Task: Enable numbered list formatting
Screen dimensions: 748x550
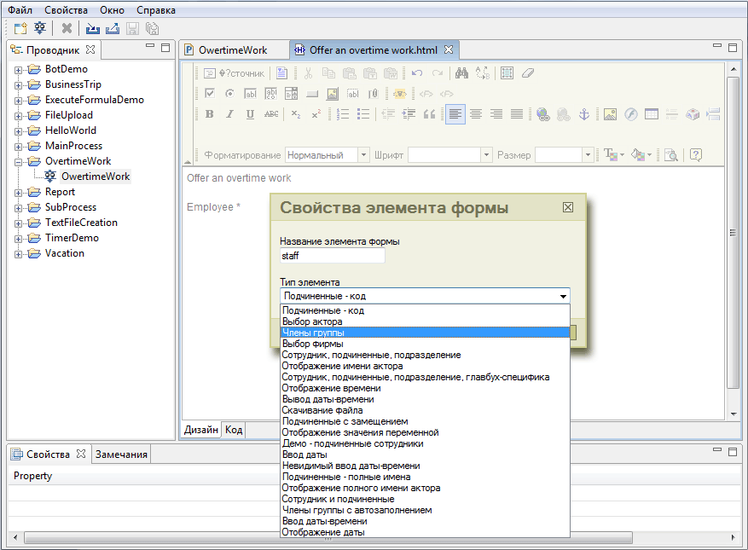Action: pyautogui.click(x=341, y=113)
